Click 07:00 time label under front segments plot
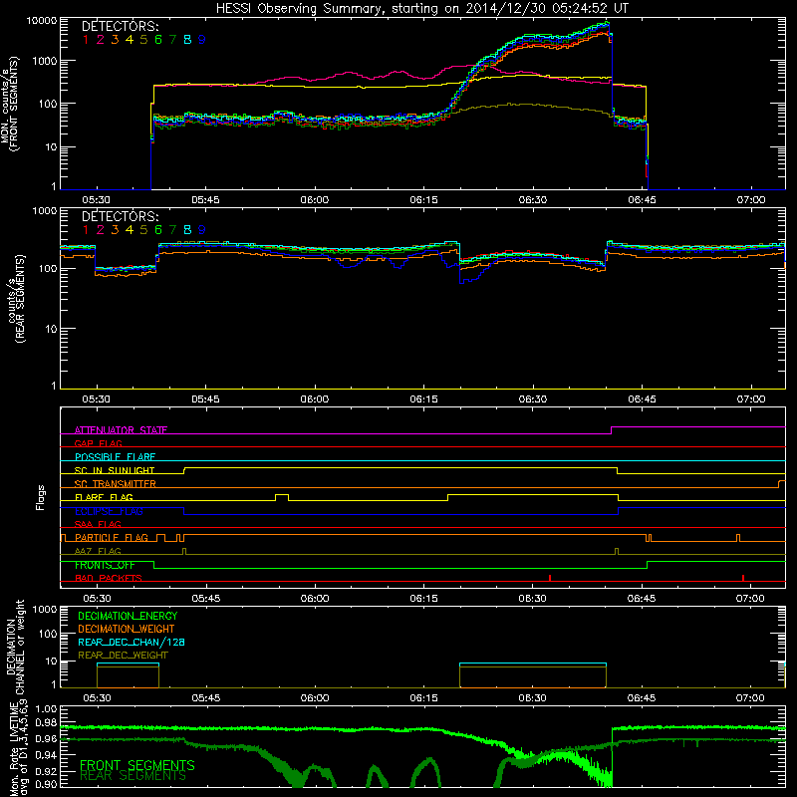This screenshot has width=797, height=797. click(751, 200)
